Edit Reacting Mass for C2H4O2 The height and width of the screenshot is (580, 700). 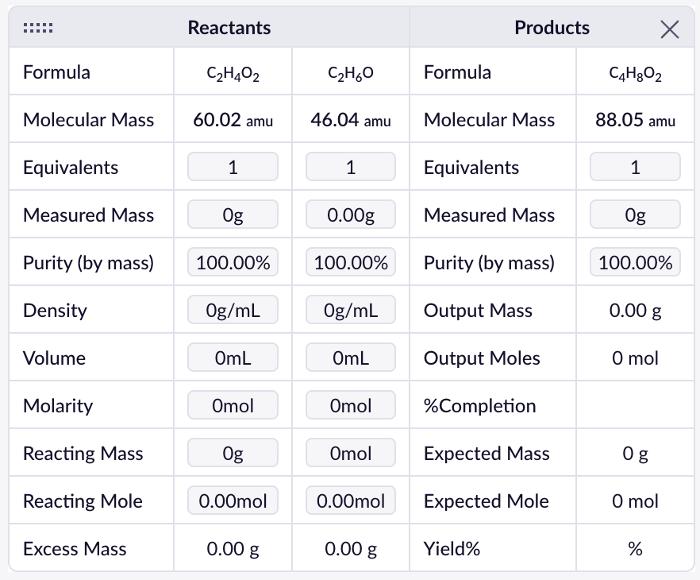[233, 454]
